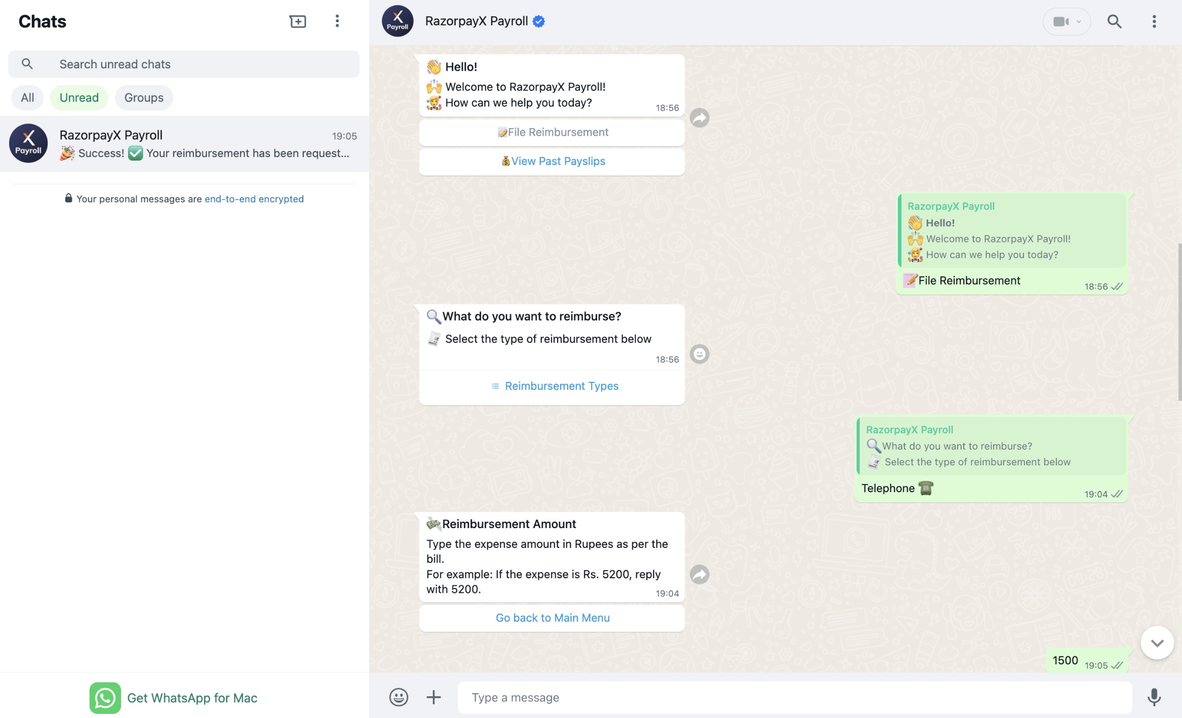Screen dimensions: 1182x718
Task: Search within this conversation
Action: pyautogui.click(x=1114, y=21)
